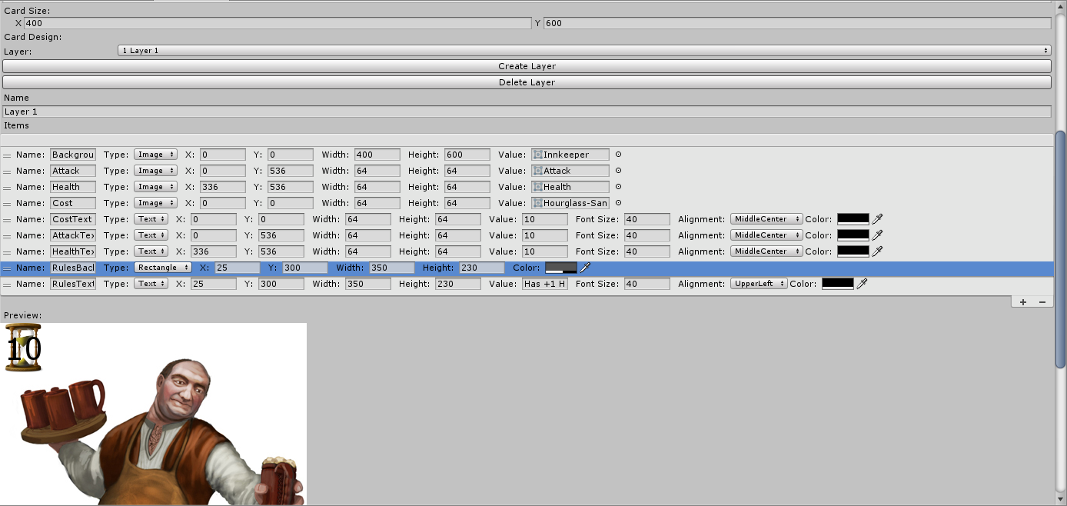Click the Innkeeper sprite value field
Image resolution: width=1067 pixels, height=506 pixels.
coord(570,155)
